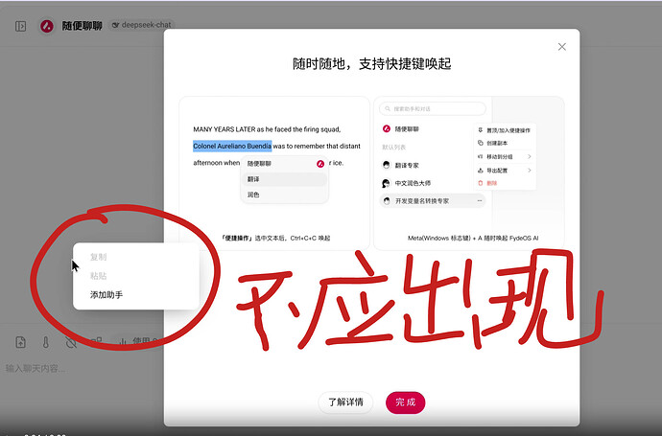Click the red 完成 button
The height and width of the screenshot is (436, 662).
tap(405, 402)
